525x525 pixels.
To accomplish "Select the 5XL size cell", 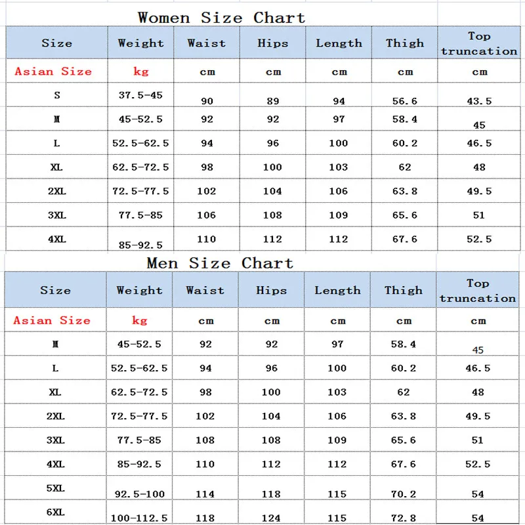I will tap(55, 488).
